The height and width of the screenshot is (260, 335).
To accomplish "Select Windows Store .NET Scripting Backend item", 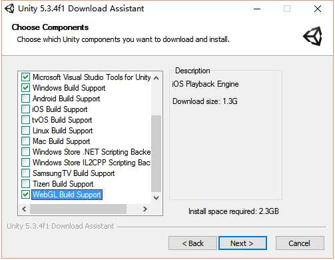I will click(x=91, y=152).
